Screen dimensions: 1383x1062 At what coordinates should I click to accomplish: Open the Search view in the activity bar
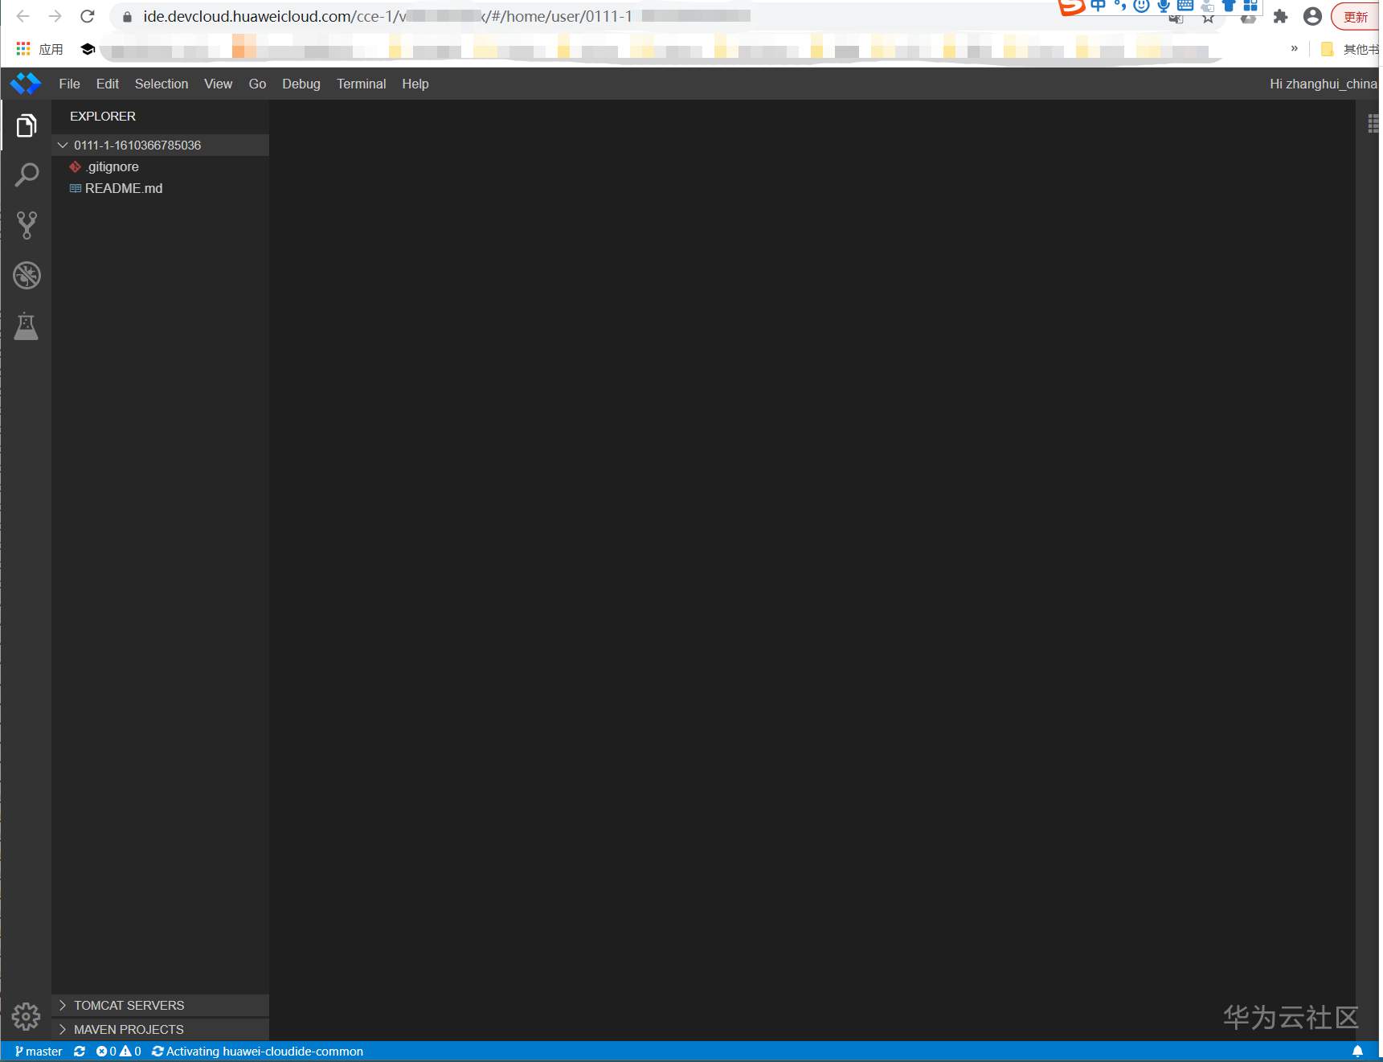tap(27, 175)
